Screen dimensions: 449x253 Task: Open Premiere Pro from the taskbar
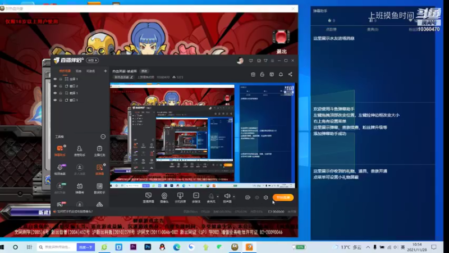coord(133,247)
